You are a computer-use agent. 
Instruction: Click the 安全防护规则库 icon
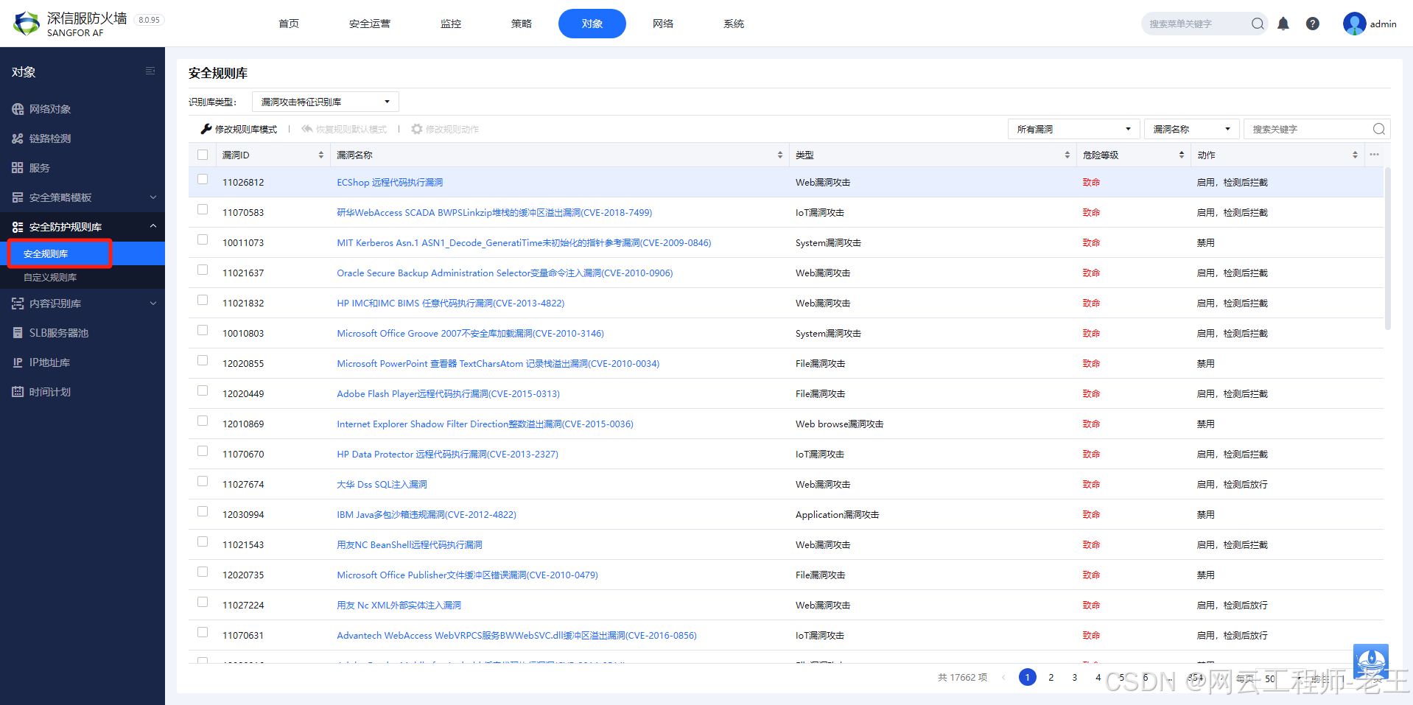(x=18, y=227)
